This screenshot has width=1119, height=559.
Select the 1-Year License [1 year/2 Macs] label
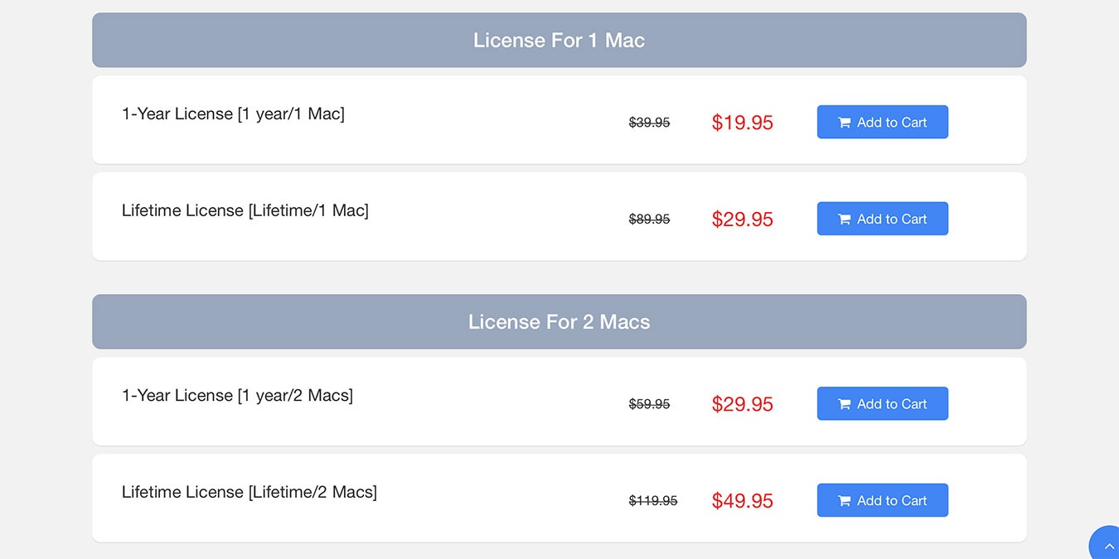pyautogui.click(x=237, y=395)
